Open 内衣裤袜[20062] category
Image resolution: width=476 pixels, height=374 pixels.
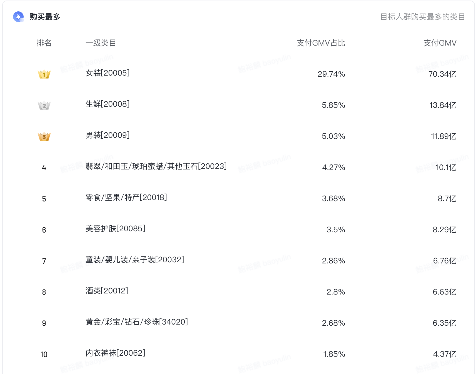tap(115, 353)
